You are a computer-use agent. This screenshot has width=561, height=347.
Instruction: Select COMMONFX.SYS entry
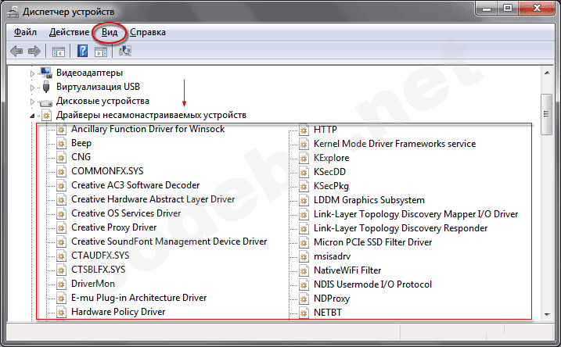[x=107, y=171]
